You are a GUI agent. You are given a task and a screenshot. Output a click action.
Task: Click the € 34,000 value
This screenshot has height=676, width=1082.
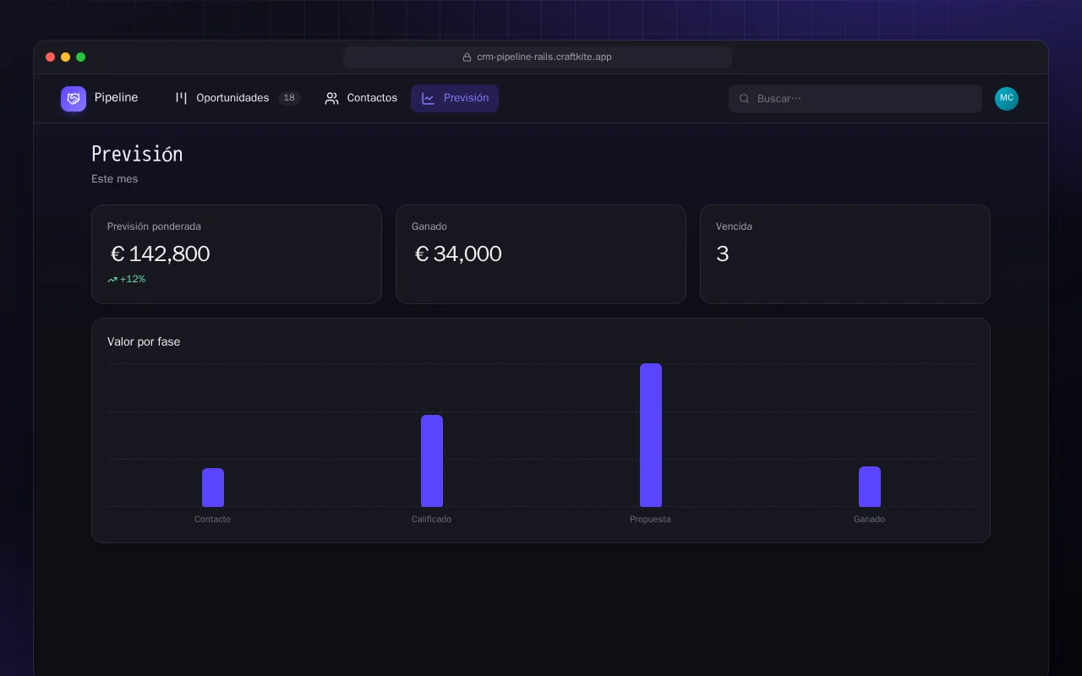pos(458,253)
